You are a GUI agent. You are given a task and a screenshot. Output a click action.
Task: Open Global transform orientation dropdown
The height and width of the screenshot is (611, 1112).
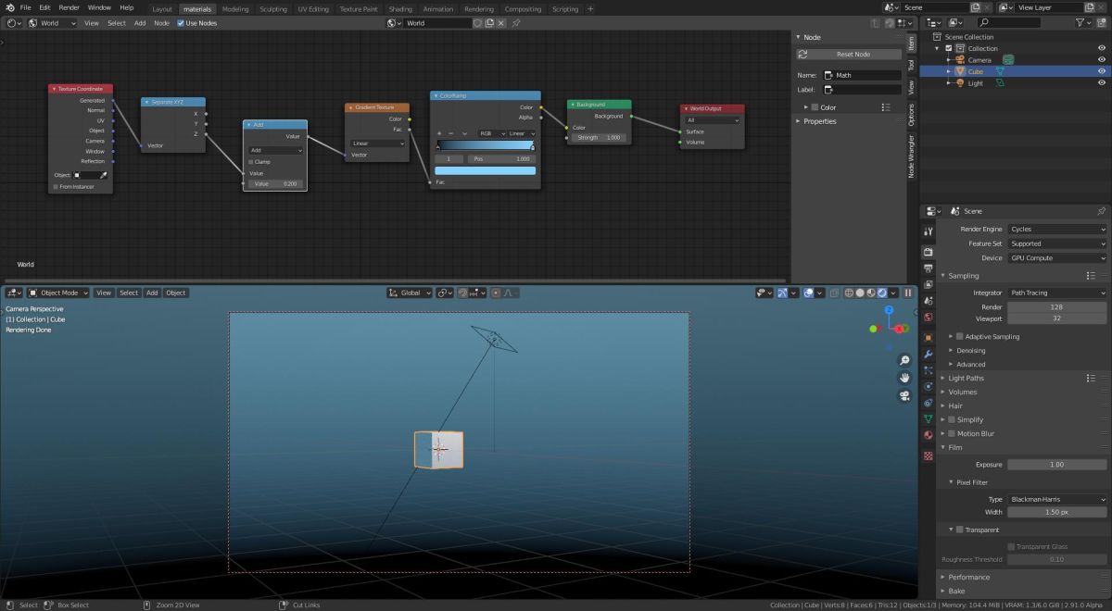tap(411, 293)
